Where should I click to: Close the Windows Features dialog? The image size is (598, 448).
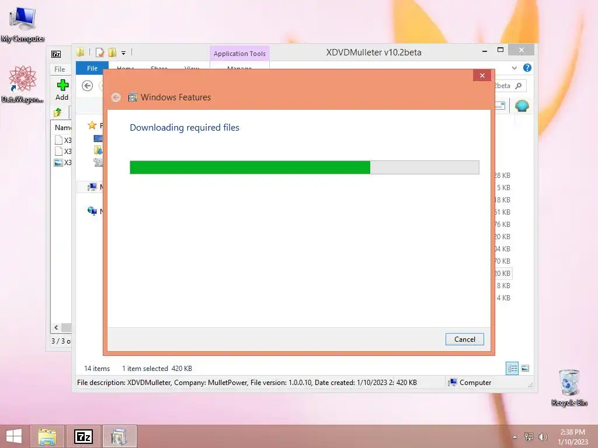tap(482, 75)
